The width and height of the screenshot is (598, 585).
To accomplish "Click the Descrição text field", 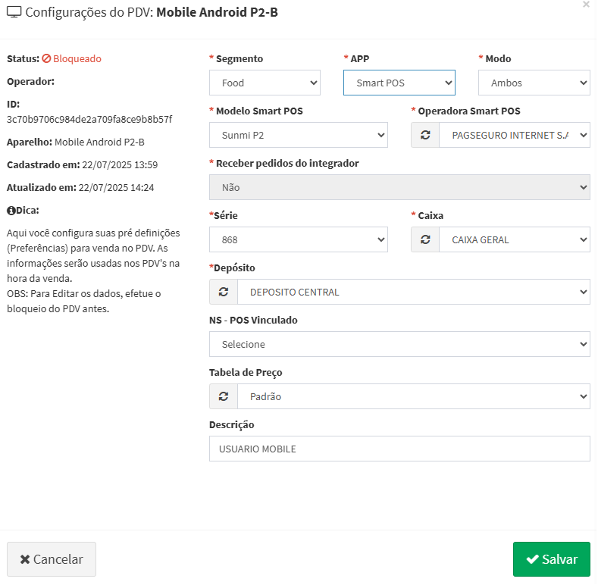I will point(399,449).
